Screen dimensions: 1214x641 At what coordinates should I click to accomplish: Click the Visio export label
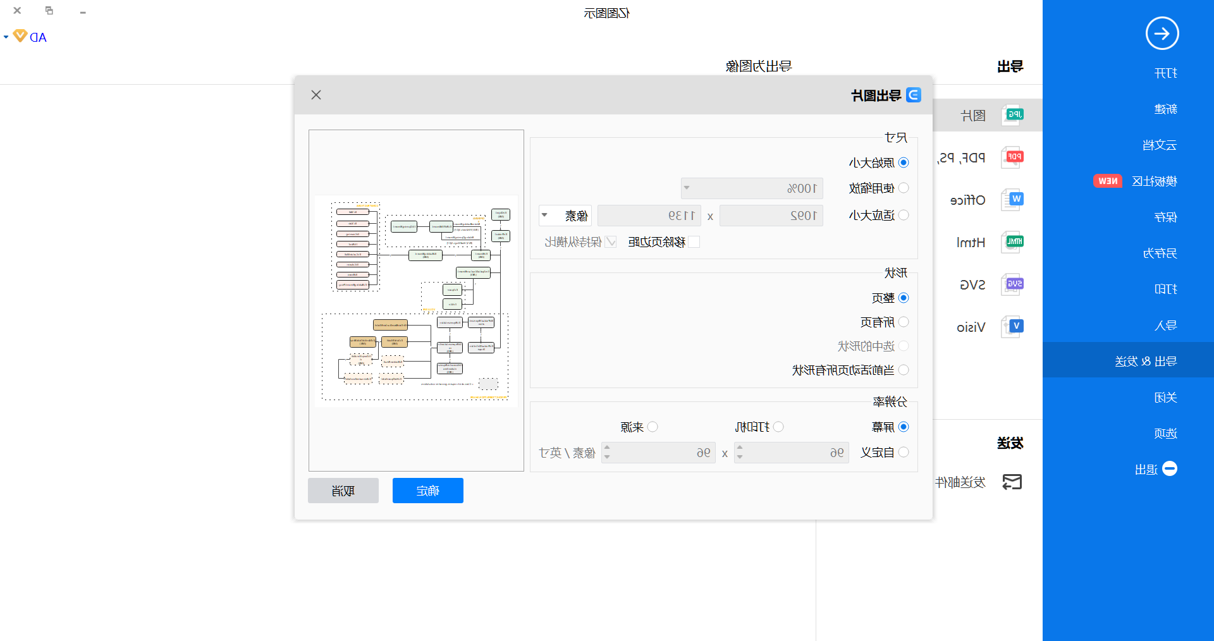[x=971, y=327]
